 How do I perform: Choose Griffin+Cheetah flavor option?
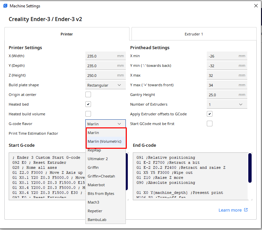[105, 176]
